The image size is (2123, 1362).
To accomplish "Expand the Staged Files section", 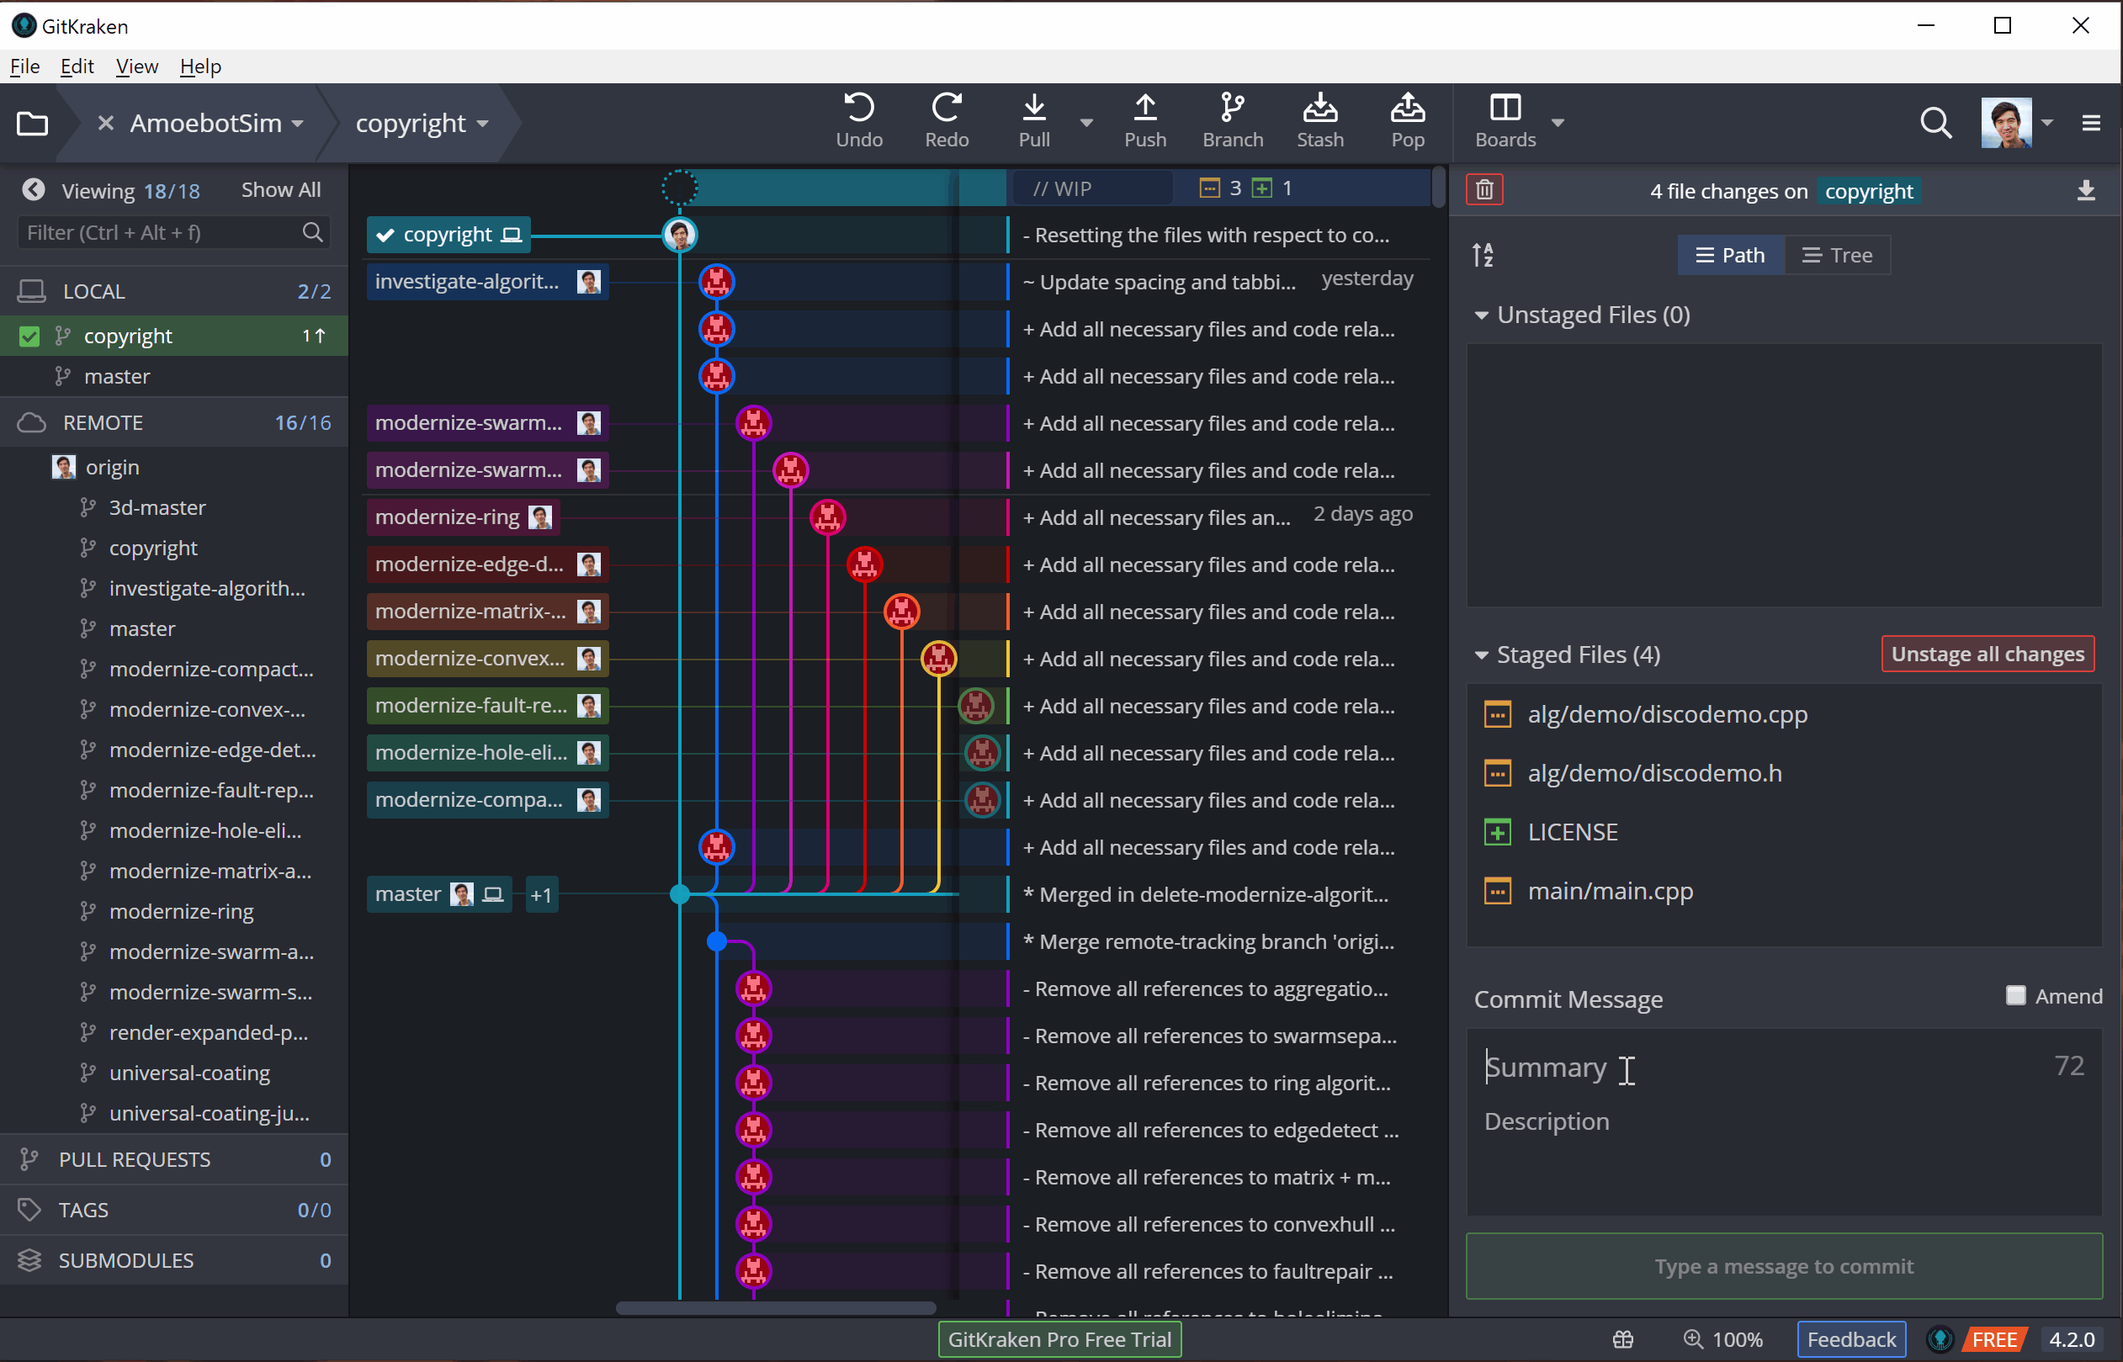I will pos(1483,655).
